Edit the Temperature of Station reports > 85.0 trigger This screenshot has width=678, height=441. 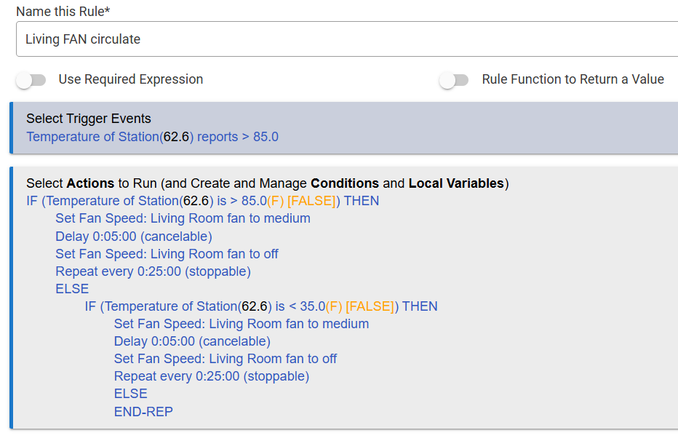[152, 137]
